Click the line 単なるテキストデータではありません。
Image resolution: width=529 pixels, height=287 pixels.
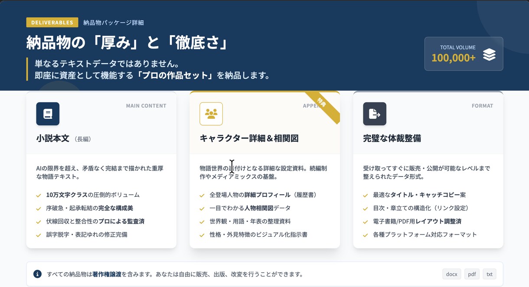click(107, 64)
